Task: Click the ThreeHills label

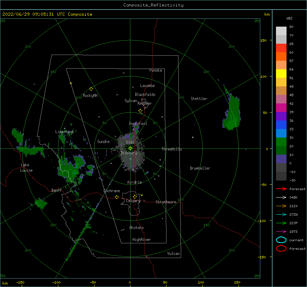Action: point(172,149)
